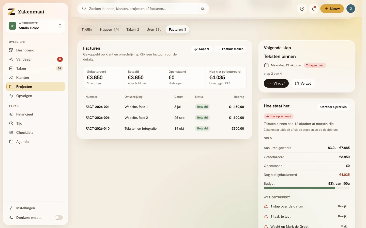Open the J user avatar
Image resolution: width=366 pixels, height=228 pixels.
(351, 9)
